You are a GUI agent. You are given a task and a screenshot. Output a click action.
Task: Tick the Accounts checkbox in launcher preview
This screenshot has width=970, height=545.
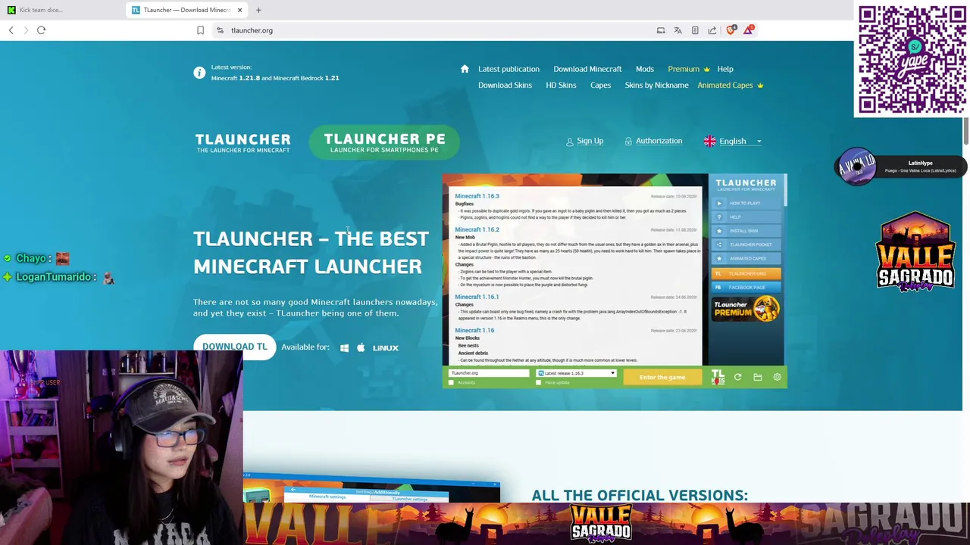pos(451,383)
